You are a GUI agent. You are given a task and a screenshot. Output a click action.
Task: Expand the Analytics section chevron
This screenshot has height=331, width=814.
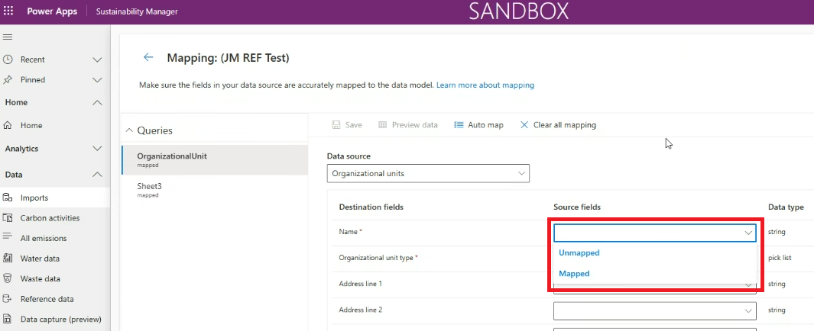(97, 149)
